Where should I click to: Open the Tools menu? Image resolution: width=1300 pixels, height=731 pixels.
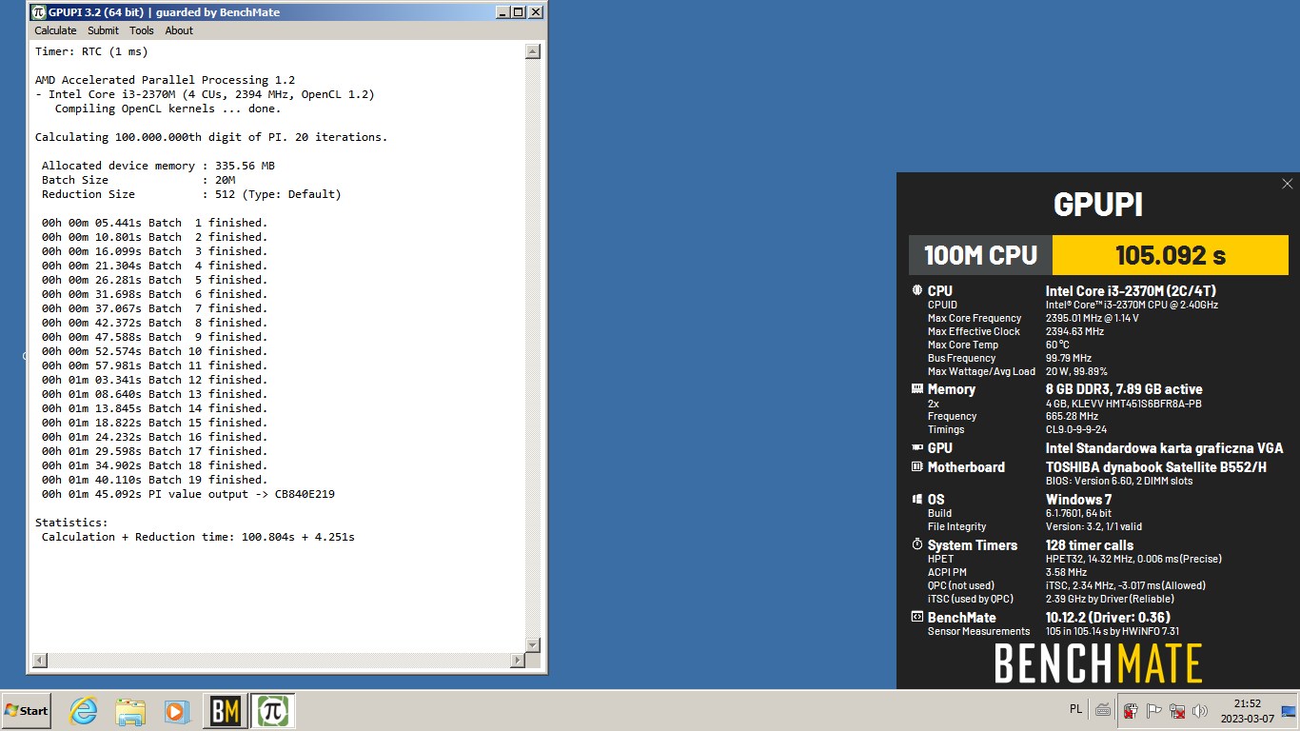click(x=142, y=30)
